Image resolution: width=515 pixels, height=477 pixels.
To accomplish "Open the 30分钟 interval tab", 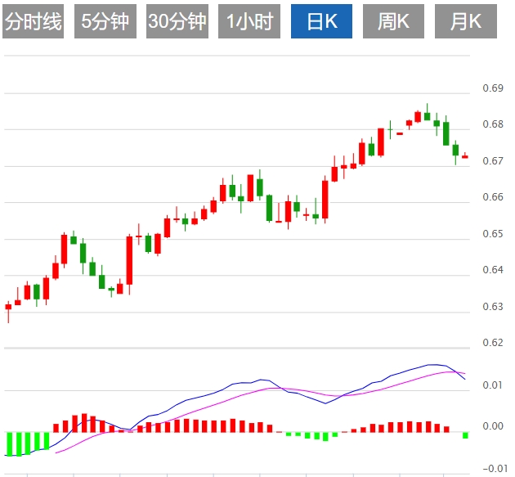I will [x=177, y=22].
